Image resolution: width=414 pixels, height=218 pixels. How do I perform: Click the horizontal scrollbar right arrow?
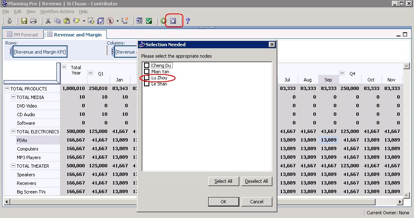pyautogui.click(x=400, y=202)
